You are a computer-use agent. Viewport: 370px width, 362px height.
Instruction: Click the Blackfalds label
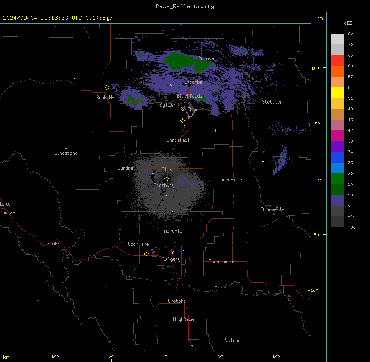[189, 96]
